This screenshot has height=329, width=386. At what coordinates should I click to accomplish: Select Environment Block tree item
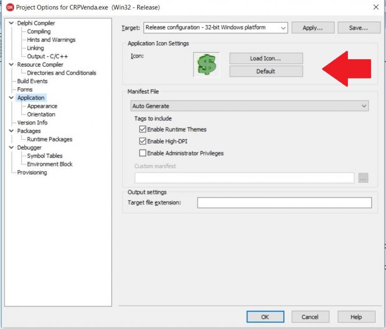[x=50, y=164]
